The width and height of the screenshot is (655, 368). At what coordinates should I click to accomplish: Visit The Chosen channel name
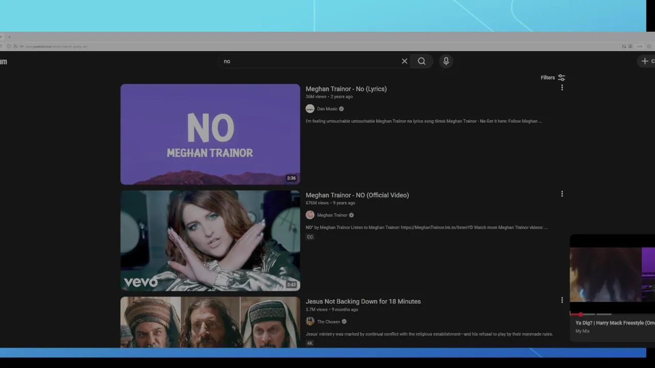[329, 322]
